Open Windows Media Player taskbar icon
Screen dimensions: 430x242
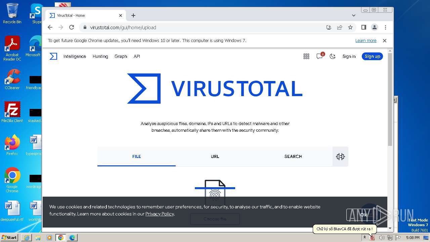(49, 238)
